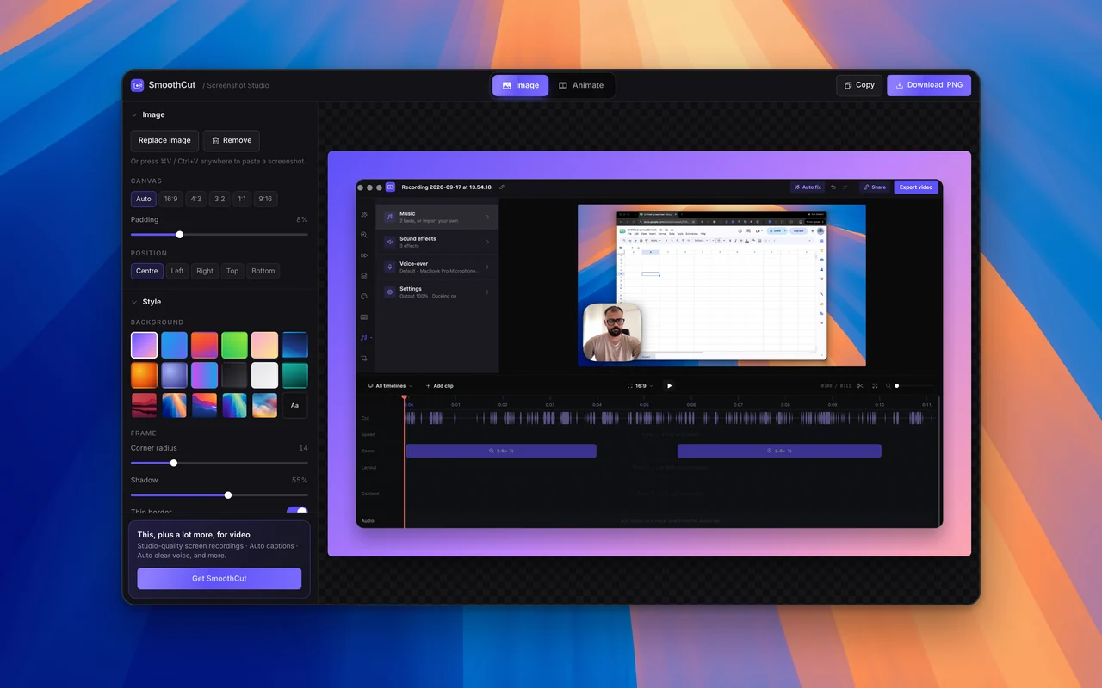Click Auto fix in the preview screenshot

click(808, 187)
